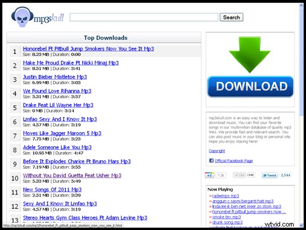Open Before It Explodes Charice Ft Bruno Mars
Viewport: 306px width, 230px height.
coord(77,161)
